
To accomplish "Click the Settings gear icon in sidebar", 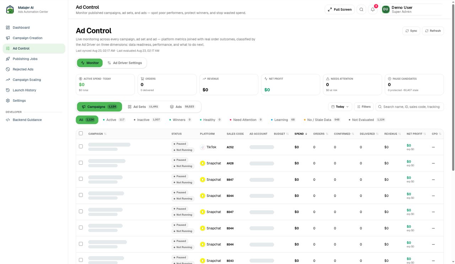I will (x=8, y=101).
